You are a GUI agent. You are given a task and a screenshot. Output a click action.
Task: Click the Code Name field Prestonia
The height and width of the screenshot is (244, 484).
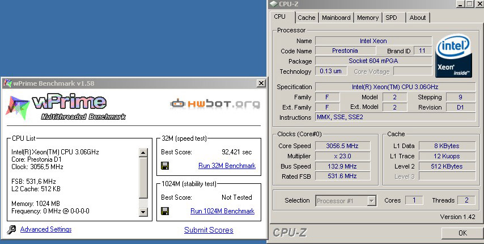[345, 51]
